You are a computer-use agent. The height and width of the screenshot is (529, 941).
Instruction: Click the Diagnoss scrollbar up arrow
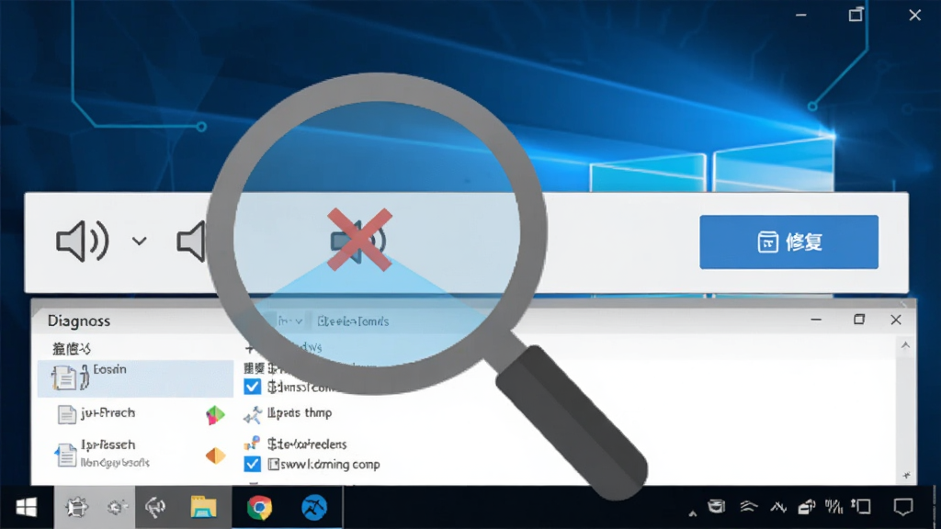(905, 345)
